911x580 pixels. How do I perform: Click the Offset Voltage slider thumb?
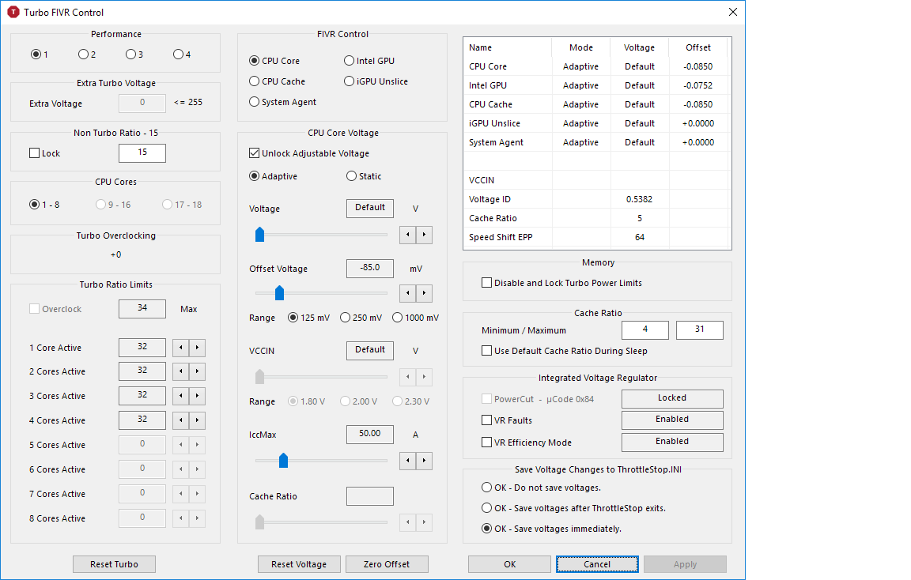click(x=279, y=293)
